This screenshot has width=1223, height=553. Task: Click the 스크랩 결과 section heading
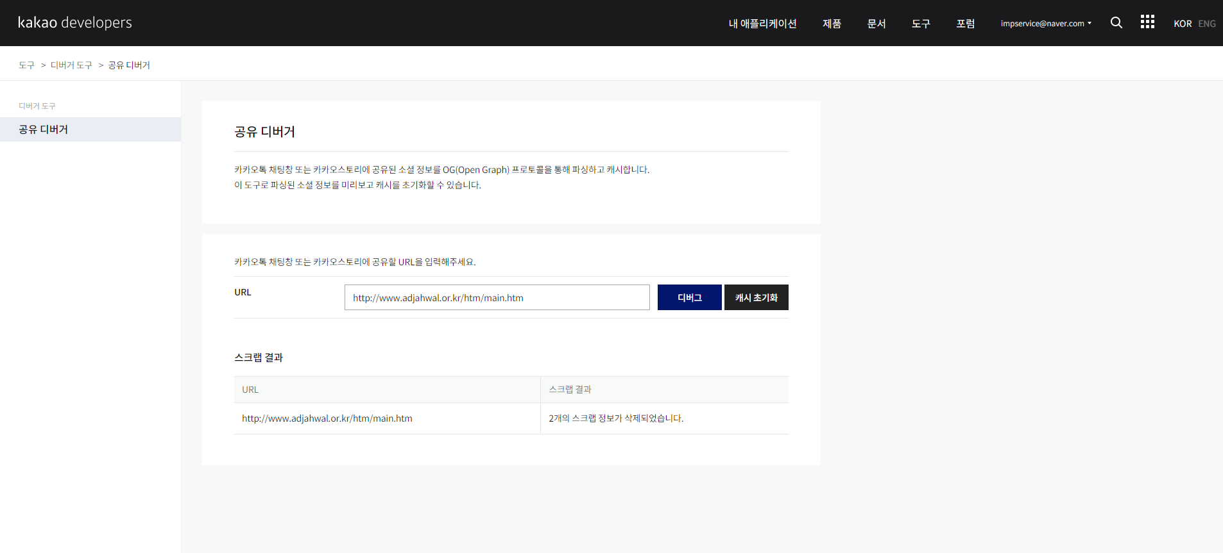(259, 358)
